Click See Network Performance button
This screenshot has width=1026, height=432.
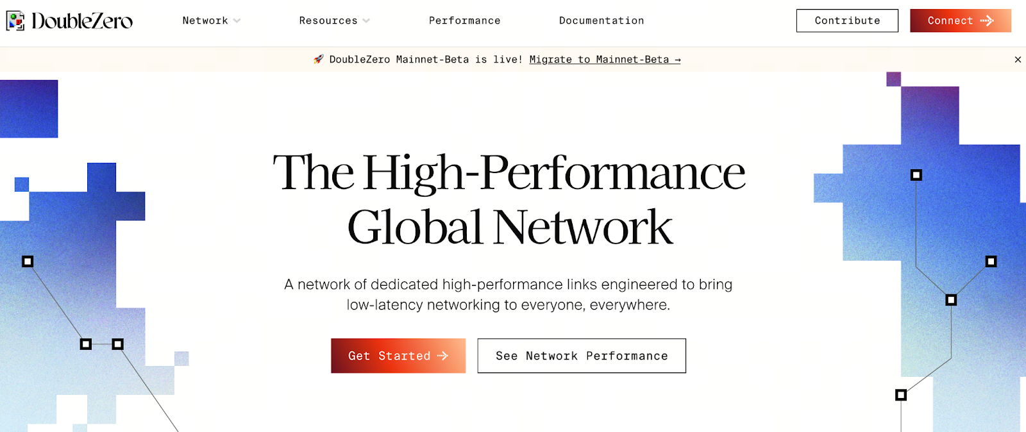point(582,356)
